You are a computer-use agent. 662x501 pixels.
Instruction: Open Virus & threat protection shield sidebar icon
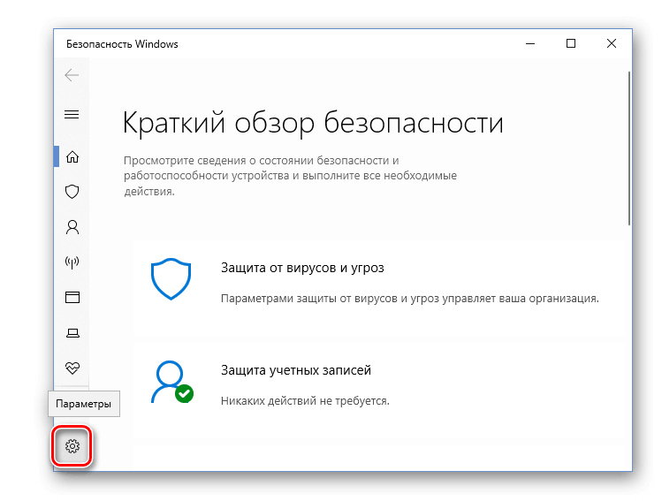point(72,192)
